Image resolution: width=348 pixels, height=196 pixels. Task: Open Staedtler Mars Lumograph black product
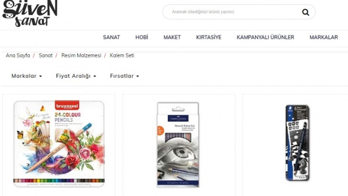click(297, 143)
